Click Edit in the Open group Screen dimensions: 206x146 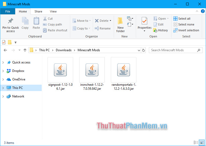click(x=158, y=24)
